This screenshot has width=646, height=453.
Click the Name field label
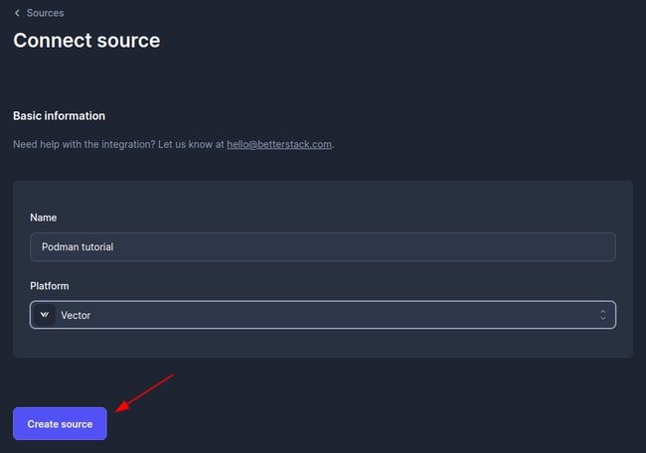44,217
